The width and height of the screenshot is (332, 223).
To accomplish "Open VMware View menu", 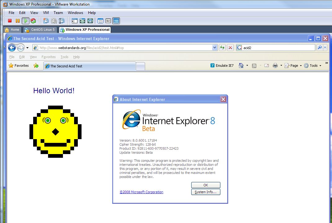I will (34, 13).
